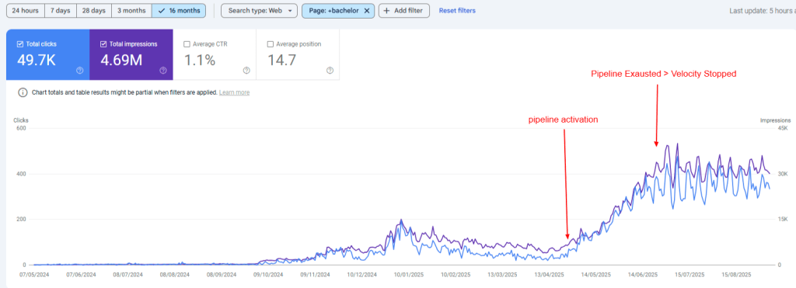
Task: Click the Clicks axis title
Action: (x=21, y=120)
